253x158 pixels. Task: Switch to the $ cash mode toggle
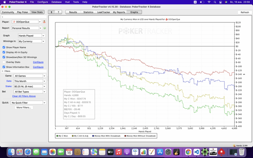click(x=51, y=12)
